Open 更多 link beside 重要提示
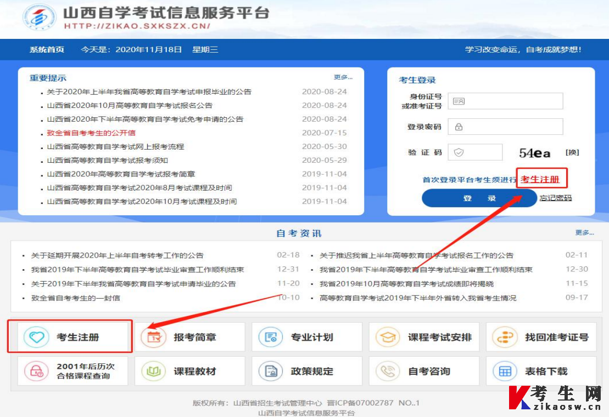This screenshot has width=609, height=417. (x=343, y=77)
